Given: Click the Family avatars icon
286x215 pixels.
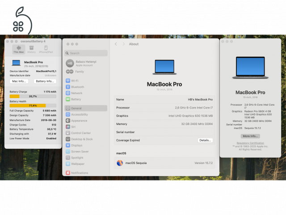Looking at the screenshot, I should [x=70, y=72].
